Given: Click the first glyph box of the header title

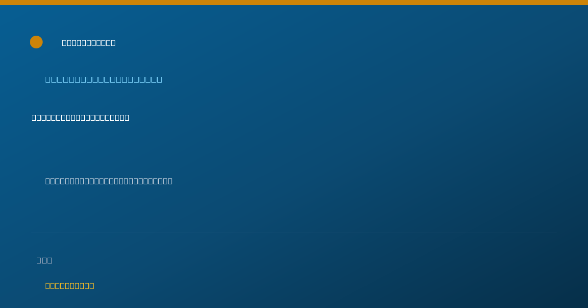Looking at the screenshot, I should click(x=65, y=43).
